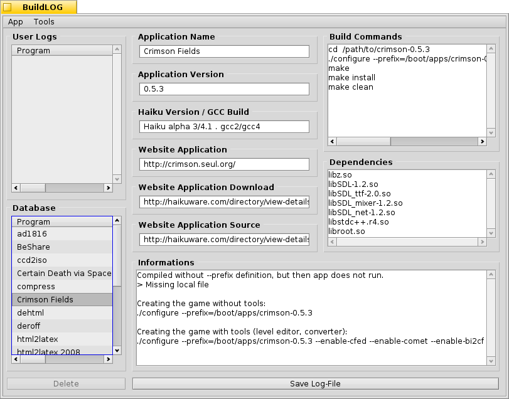Click Dependencies scroll down arrow
The height and width of the screenshot is (399, 509).
491,233
